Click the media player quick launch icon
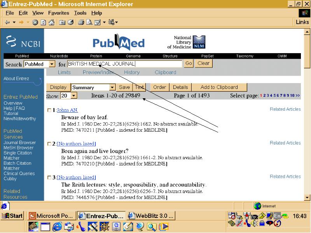Image resolution: width=311 pixels, height=233 pixels. pos(164,227)
